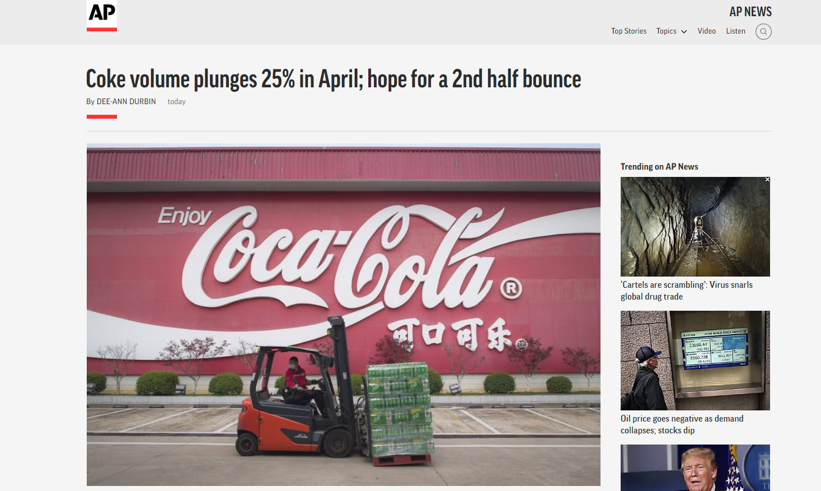Open the stock index board thumbnail
The height and width of the screenshot is (491, 821).
pos(695,361)
